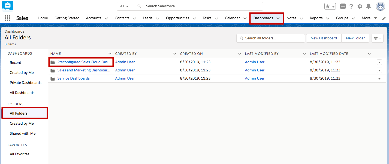Click the New Dashboard button

click(x=324, y=38)
